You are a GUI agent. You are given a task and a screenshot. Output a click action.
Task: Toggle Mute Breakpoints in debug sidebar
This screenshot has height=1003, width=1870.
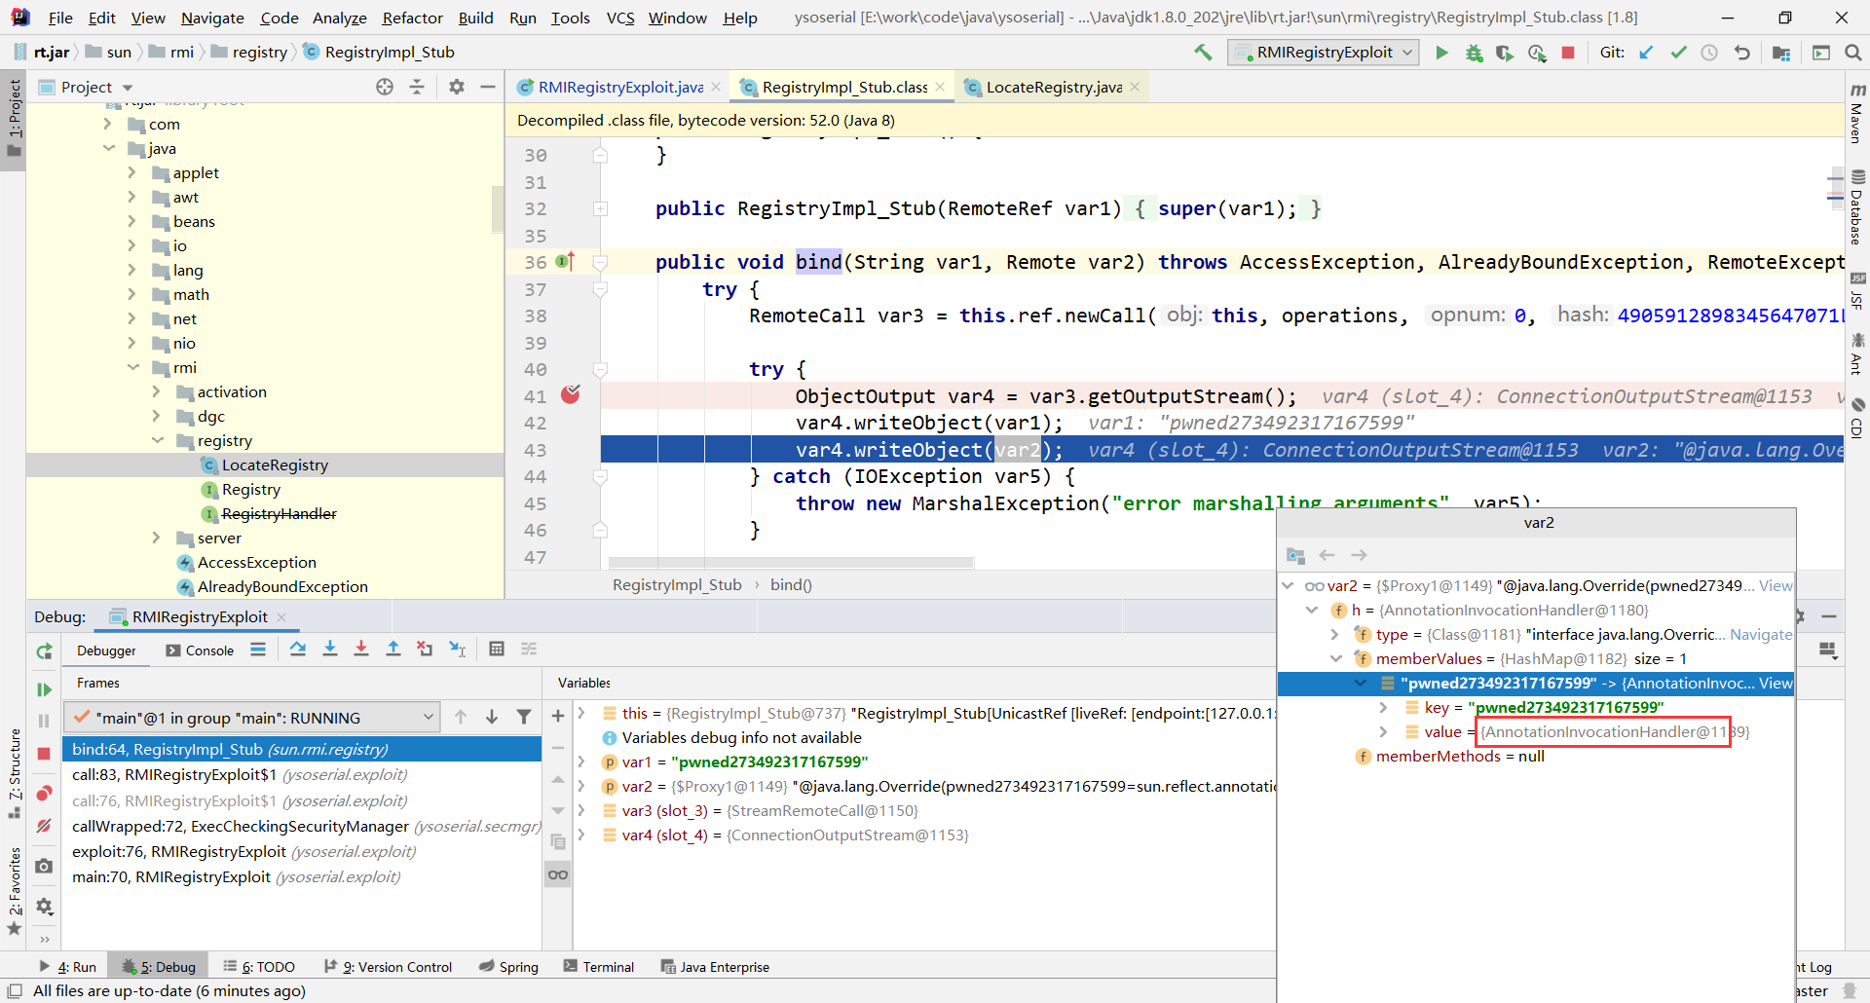pyautogui.click(x=44, y=826)
